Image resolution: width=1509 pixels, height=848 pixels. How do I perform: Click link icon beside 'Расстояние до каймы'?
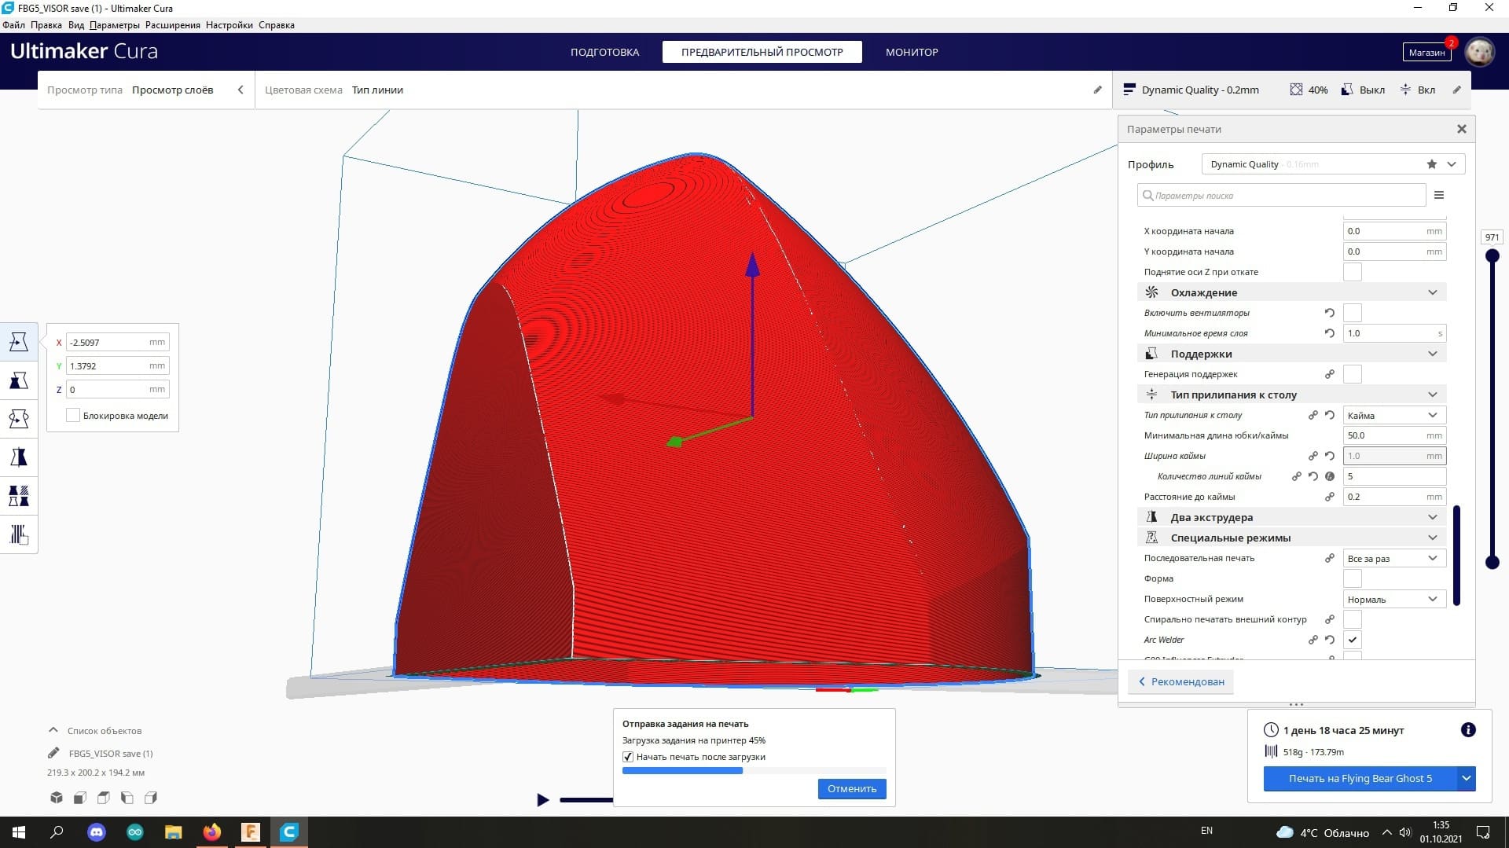click(1330, 497)
